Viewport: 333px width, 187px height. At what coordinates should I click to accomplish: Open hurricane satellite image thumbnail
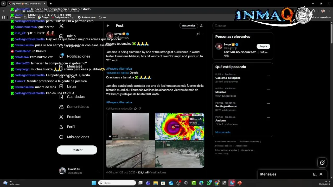click(x=180, y=126)
